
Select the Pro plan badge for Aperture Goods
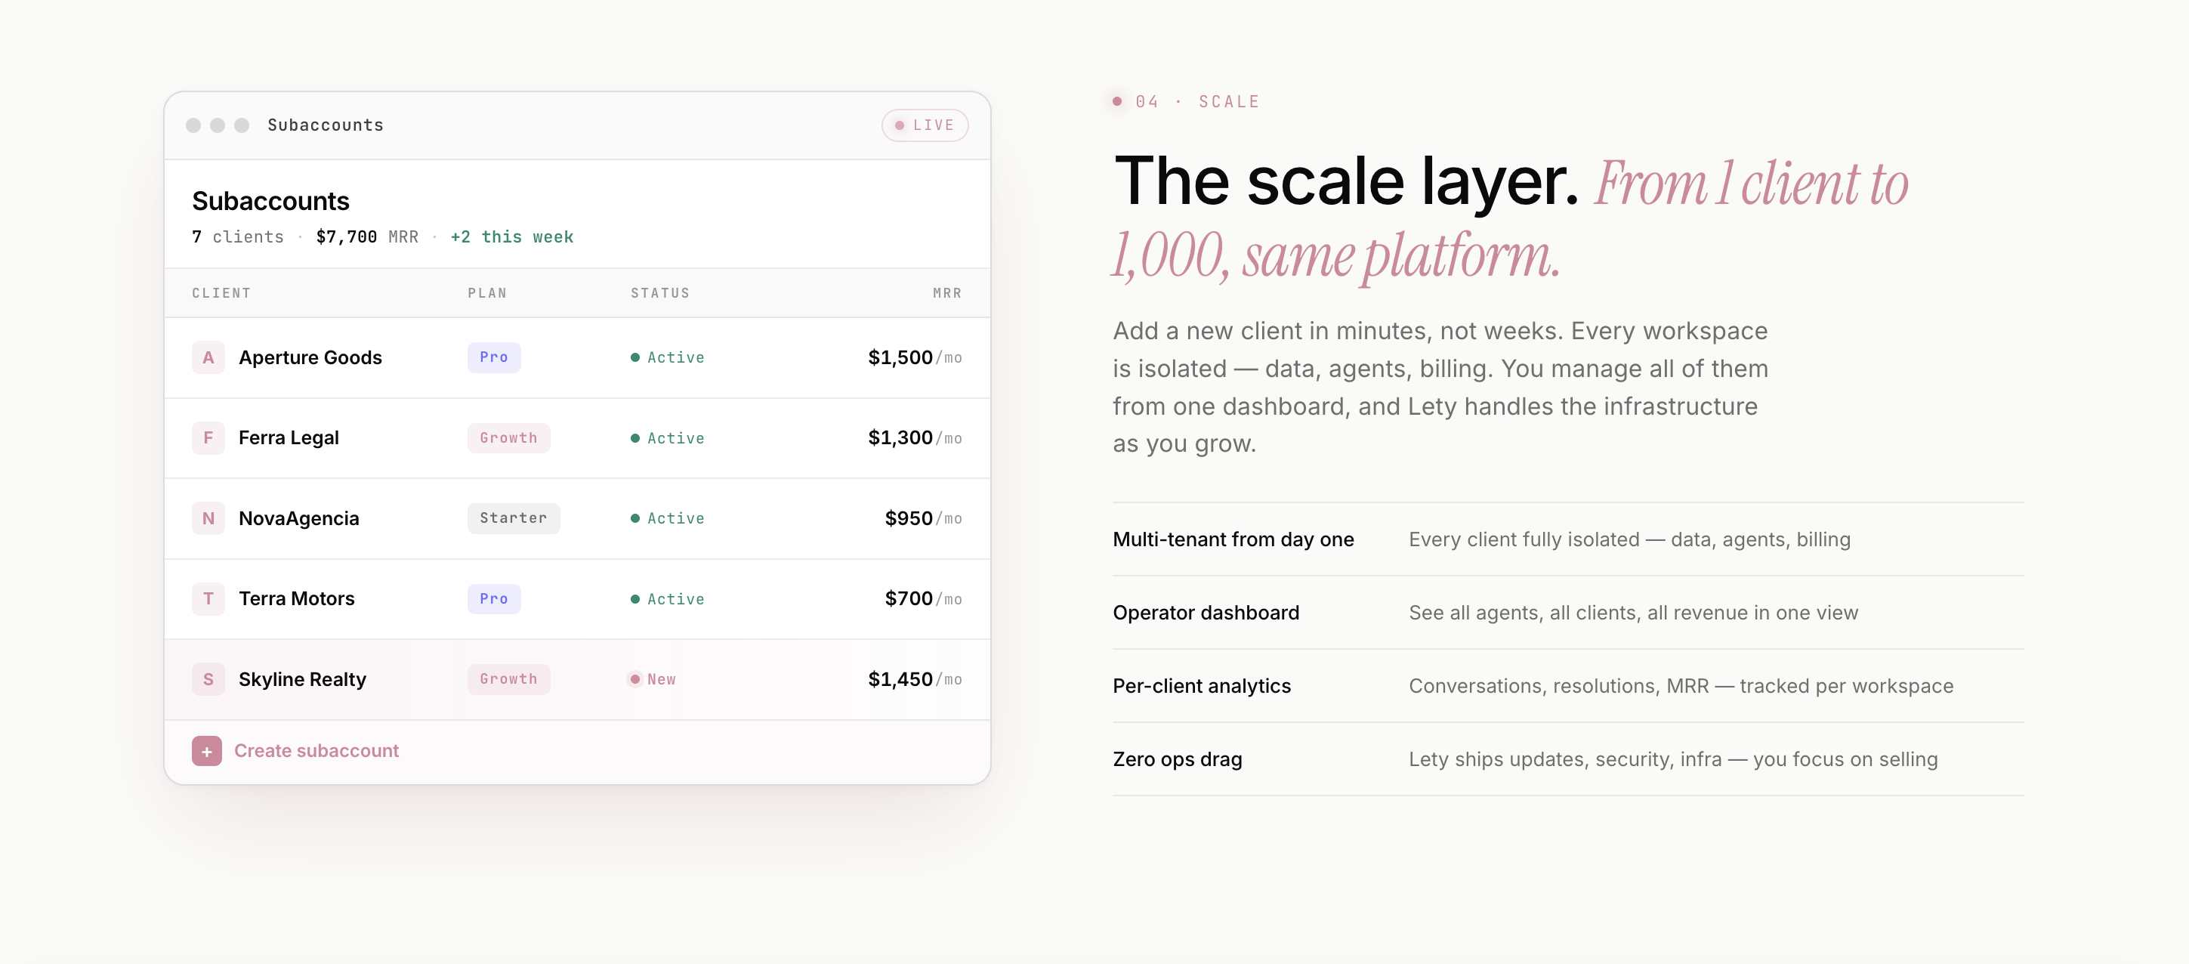494,357
